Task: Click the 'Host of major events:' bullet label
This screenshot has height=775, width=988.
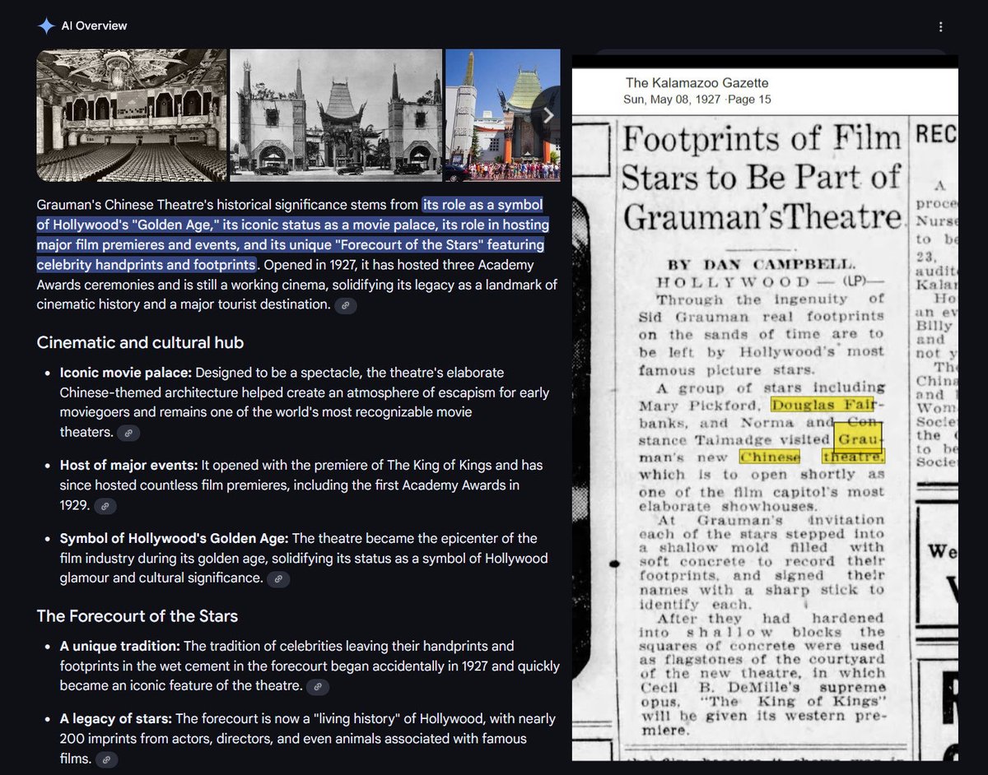Action: click(x=128, y=465)
